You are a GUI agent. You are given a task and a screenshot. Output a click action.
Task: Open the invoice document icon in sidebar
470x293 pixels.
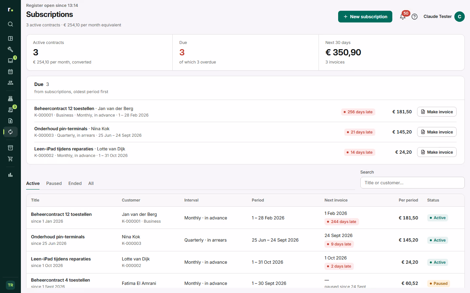[x=10, y=121]
